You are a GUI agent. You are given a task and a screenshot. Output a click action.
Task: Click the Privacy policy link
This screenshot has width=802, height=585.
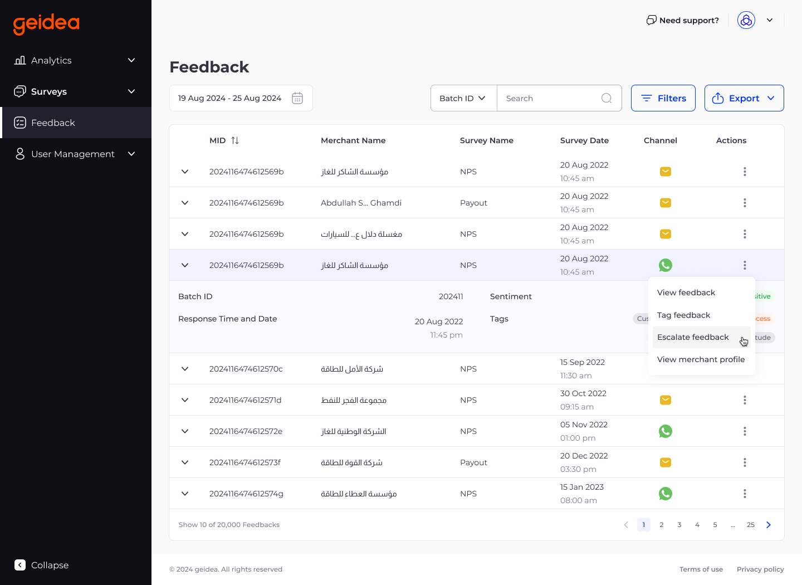click(760, 569)
